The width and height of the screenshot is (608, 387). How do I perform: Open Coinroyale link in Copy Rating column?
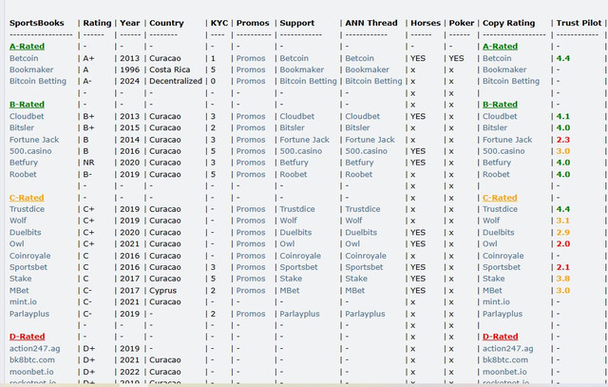click(x=503, y=256)
